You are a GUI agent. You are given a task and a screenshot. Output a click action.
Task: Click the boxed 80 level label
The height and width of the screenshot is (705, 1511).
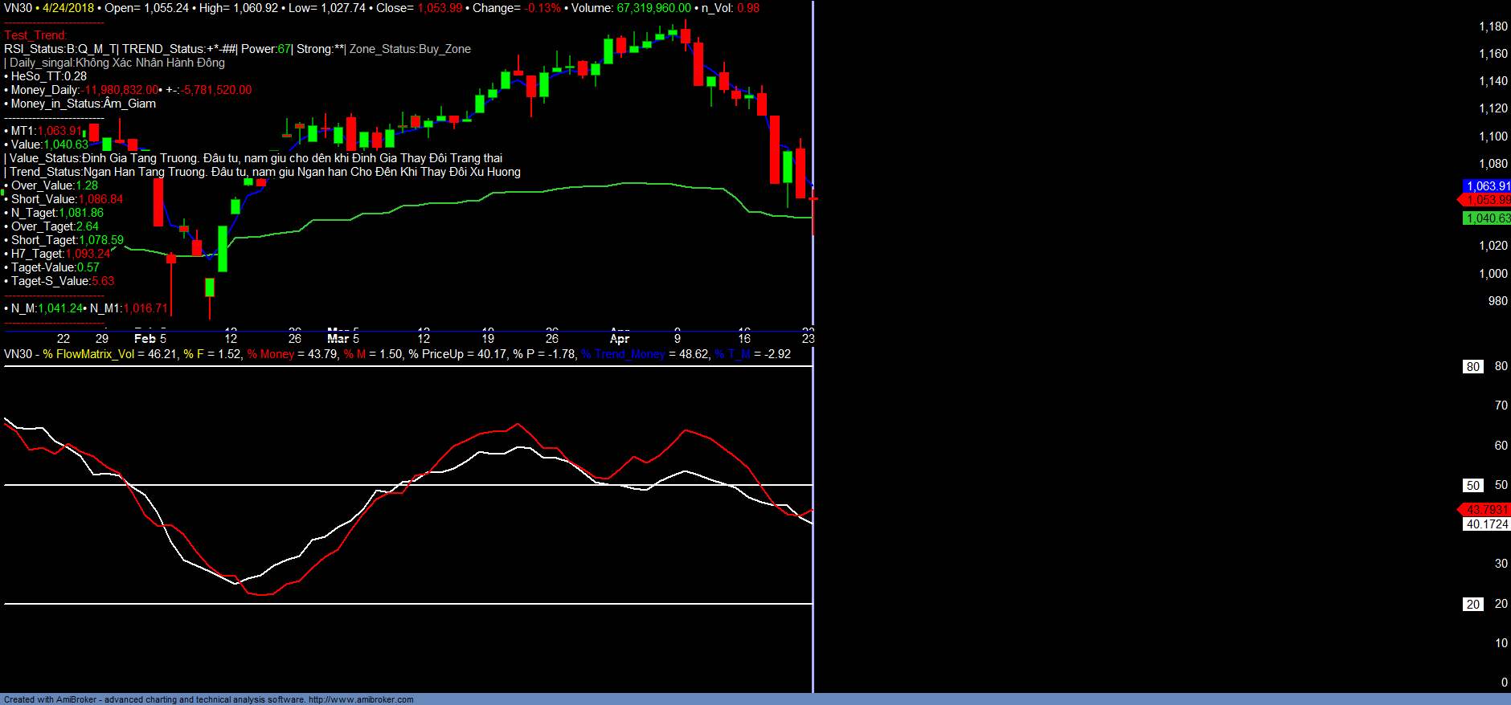coord(1472,367)
